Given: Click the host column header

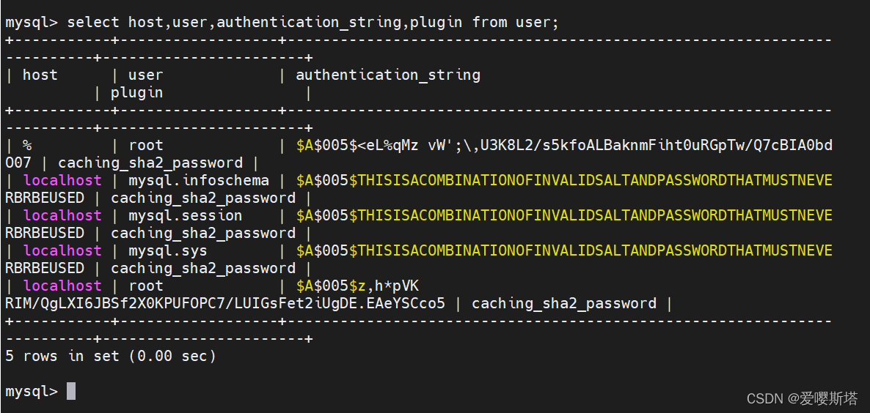Looking at the screenshot, I should click(x=40, y=75).
